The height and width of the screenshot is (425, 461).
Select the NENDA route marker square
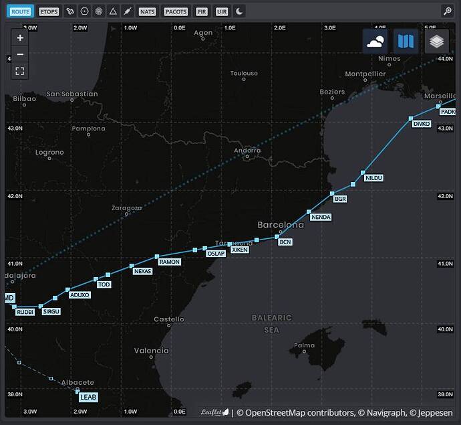[x=309, y=211]
